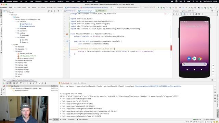Image resolution: width=219 pixels, height=123 pixels.
Task: Click the Run panel settings gear
Action: [x=212, y=80]
